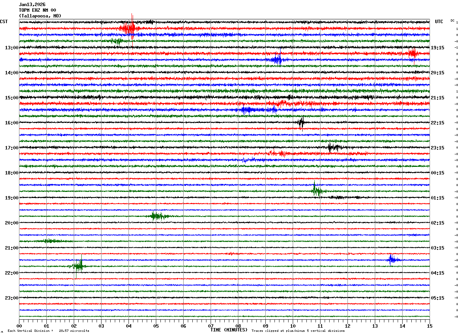Select the 20:00 CST time label

pyautogui.click(x=11, y=223)
